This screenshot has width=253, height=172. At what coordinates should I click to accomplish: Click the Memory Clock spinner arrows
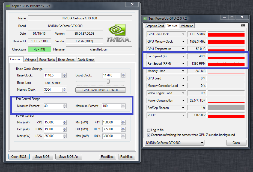click(x=64, y=90)
